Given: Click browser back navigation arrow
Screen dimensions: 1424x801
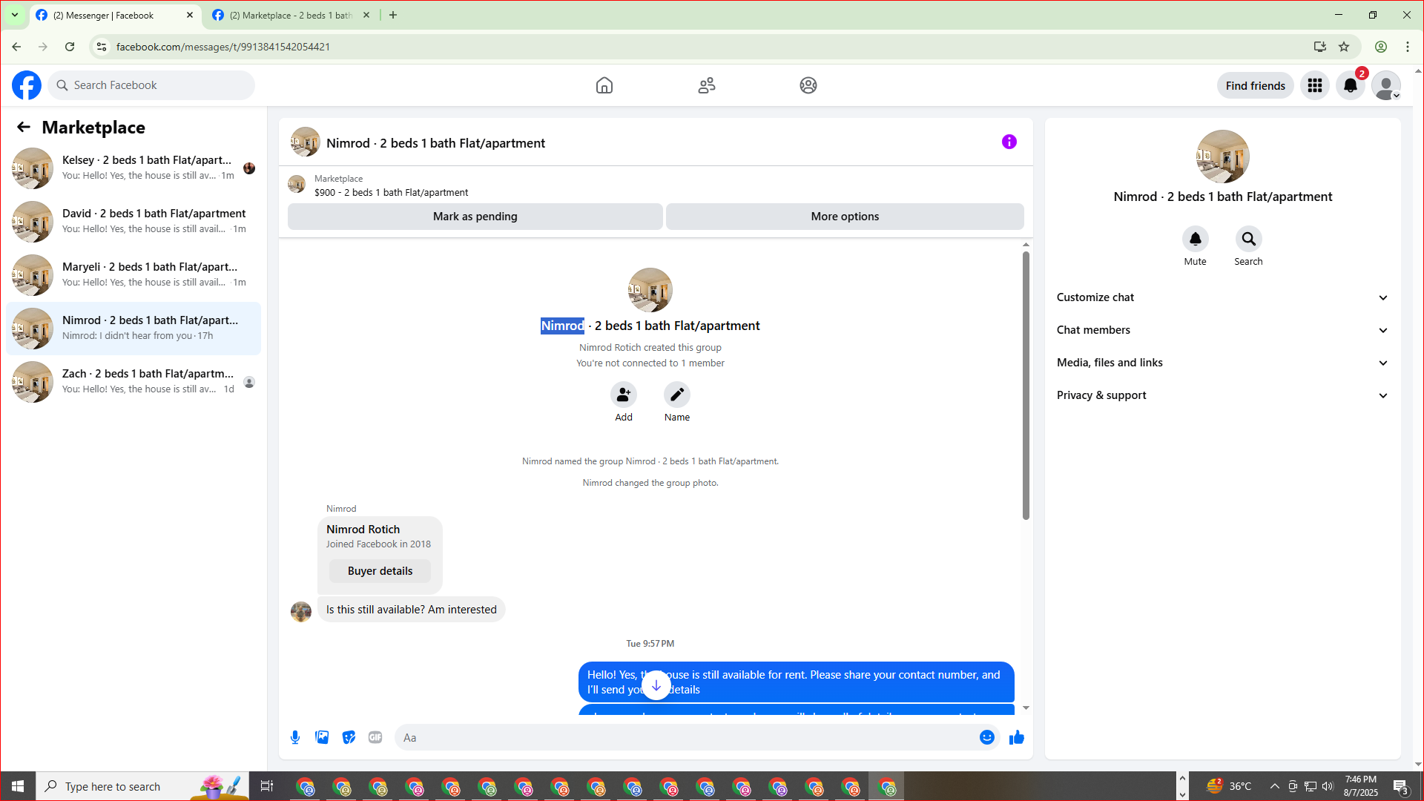Looking at the screenshot, I should (16, 47).
